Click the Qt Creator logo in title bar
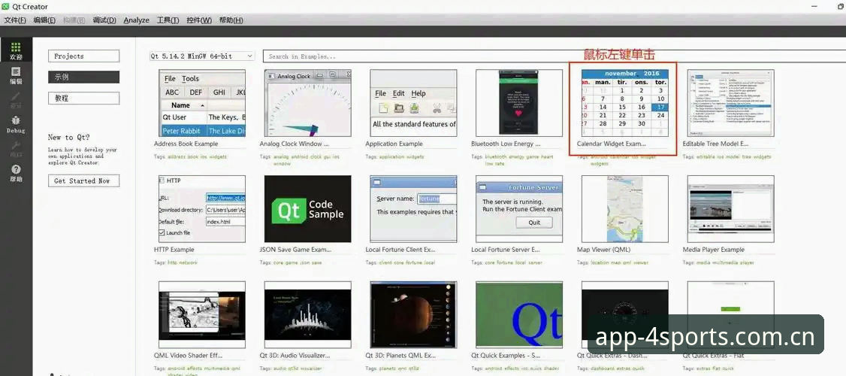Viewport: 846px width, 376px height. coord(5,7)
